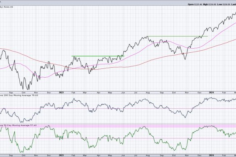Click the upper green resistance line near December

tap(178, 36)
